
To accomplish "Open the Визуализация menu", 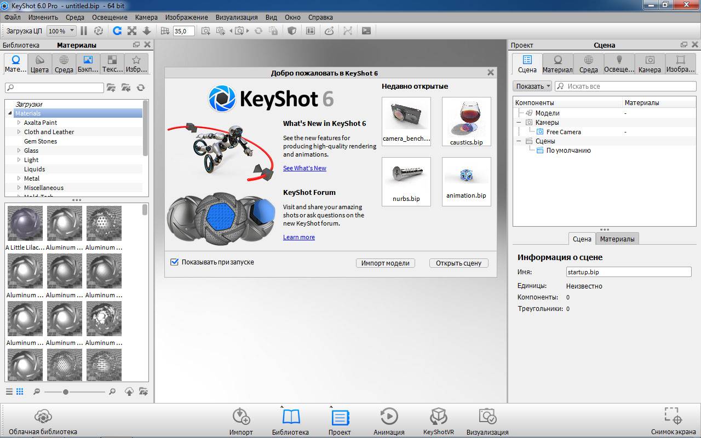I will [237, 17].
